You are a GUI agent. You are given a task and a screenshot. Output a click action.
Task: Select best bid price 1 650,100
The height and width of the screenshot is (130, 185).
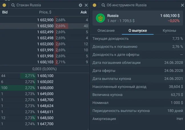pos(45,76)
